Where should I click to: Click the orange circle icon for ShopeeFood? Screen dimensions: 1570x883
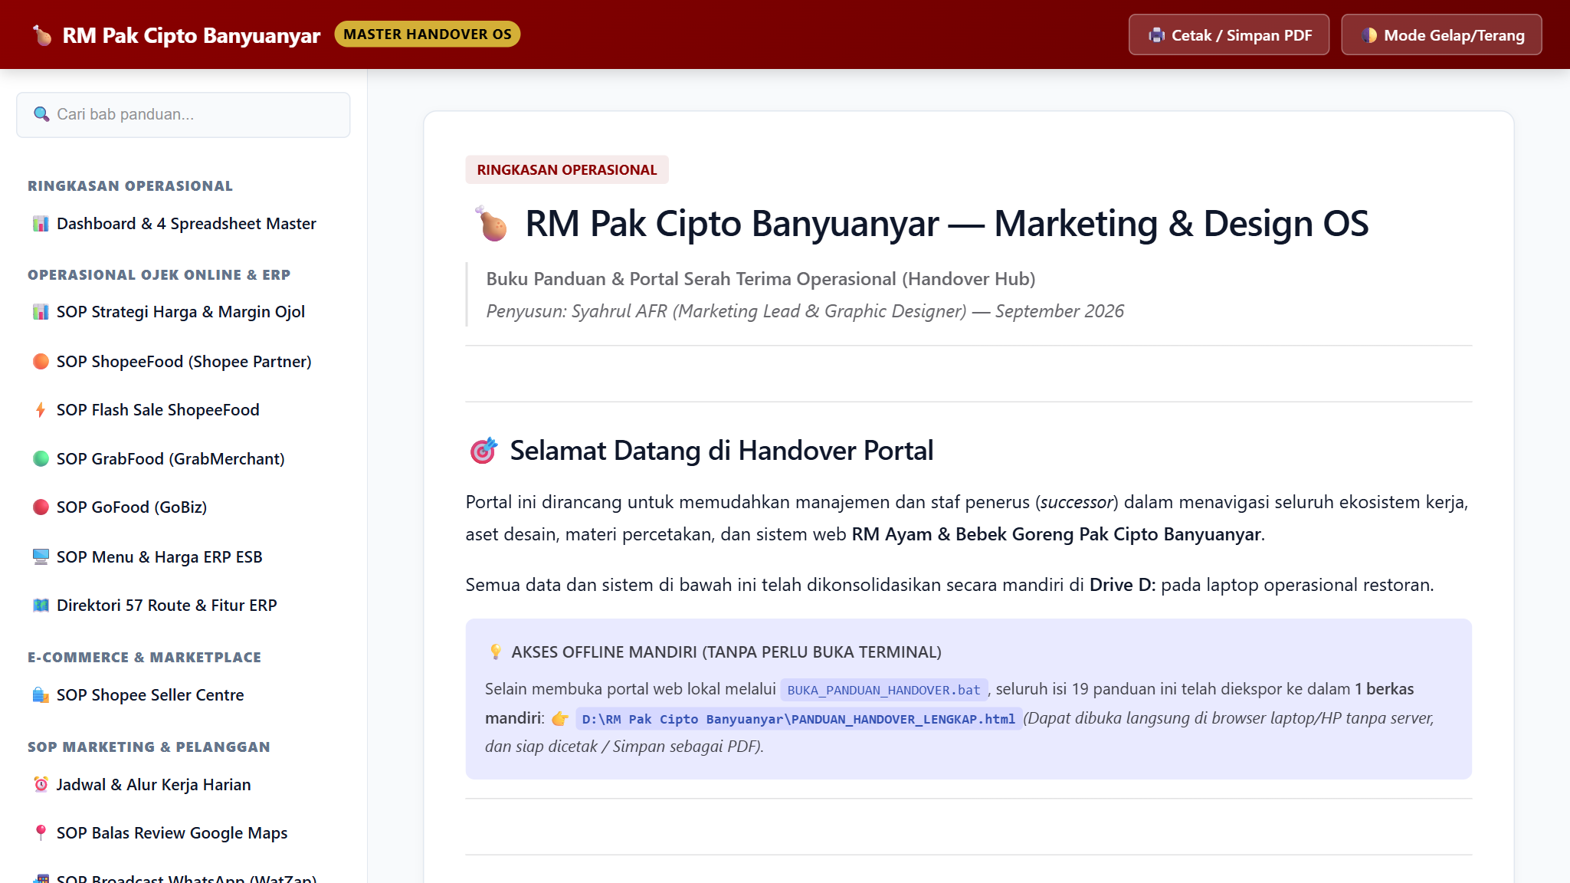tap(41, 361)
